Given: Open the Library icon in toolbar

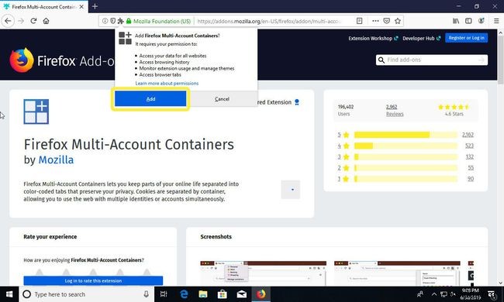Looking at the screenshot, I should point(456,21).
